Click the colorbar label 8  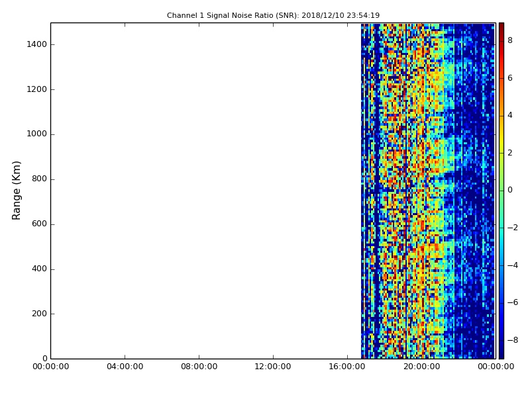(510, 40)
